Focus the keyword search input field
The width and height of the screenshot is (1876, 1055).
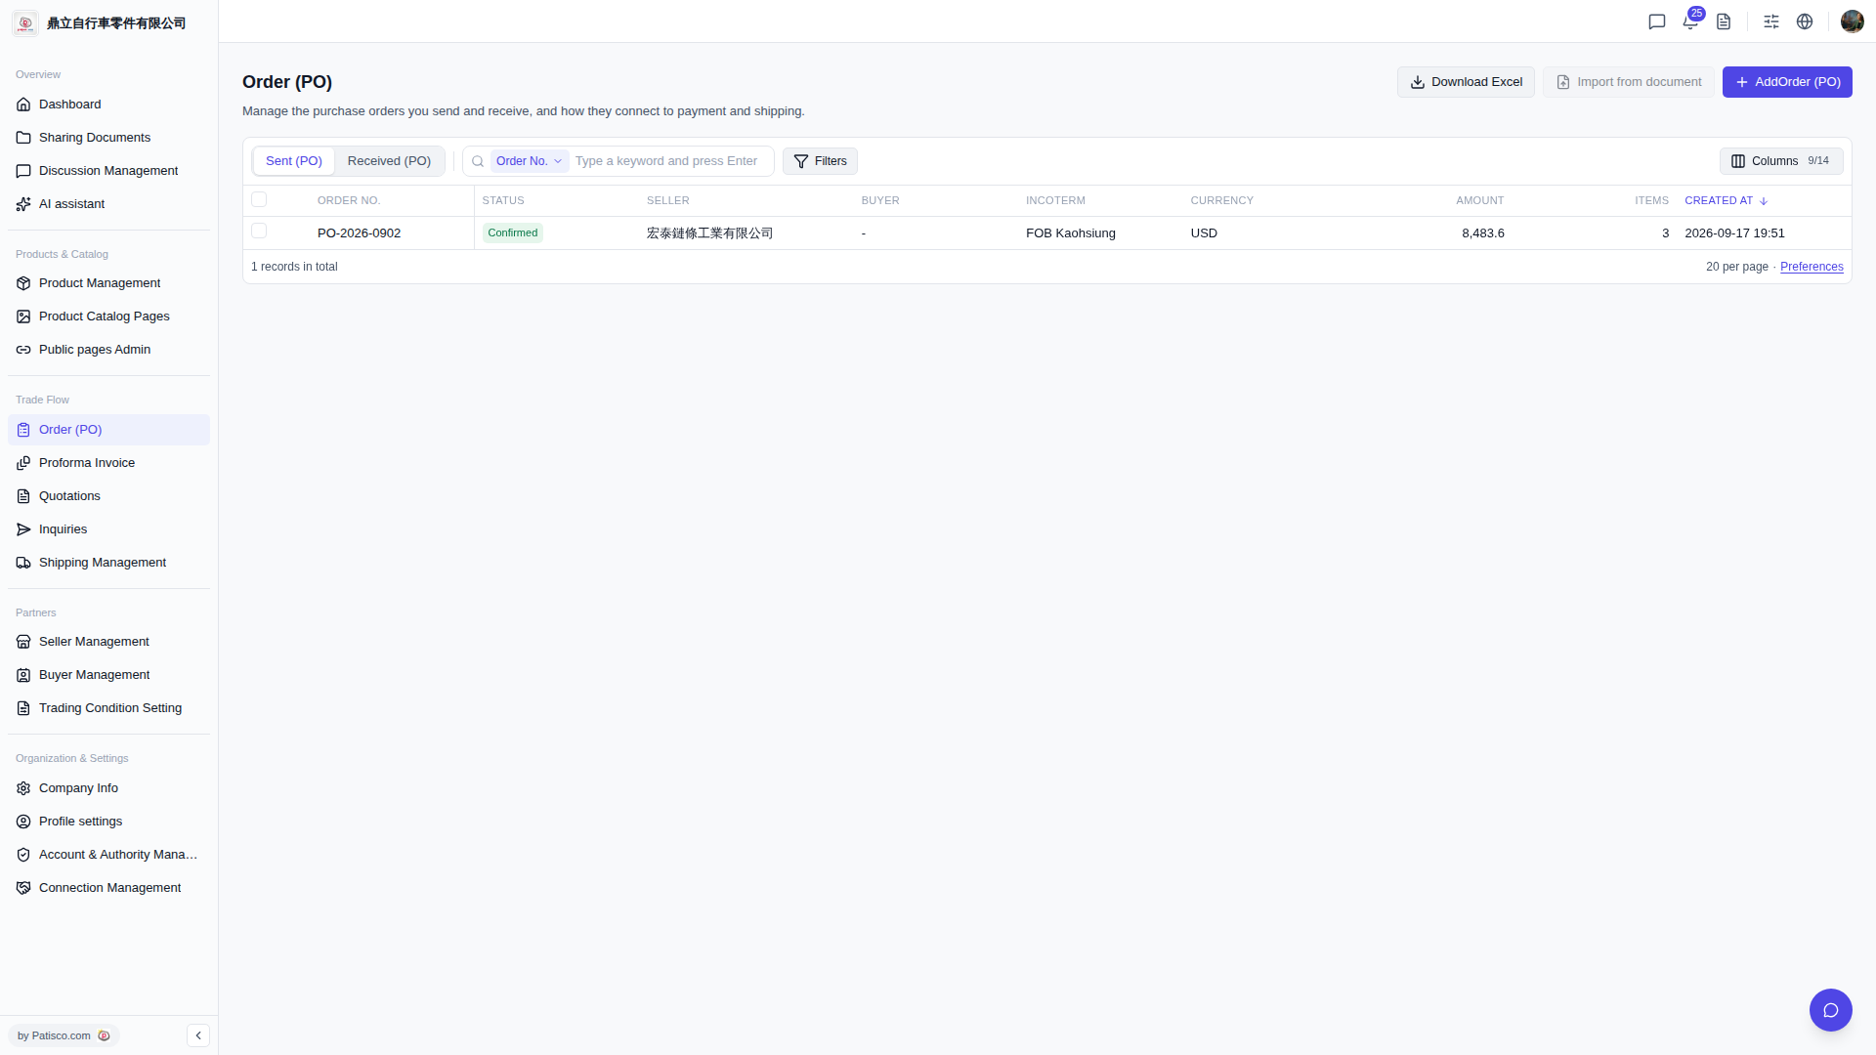coord(670,161)
